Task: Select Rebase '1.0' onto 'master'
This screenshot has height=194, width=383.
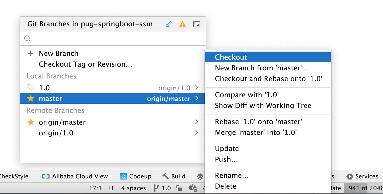Action: (x=268, y=121)
